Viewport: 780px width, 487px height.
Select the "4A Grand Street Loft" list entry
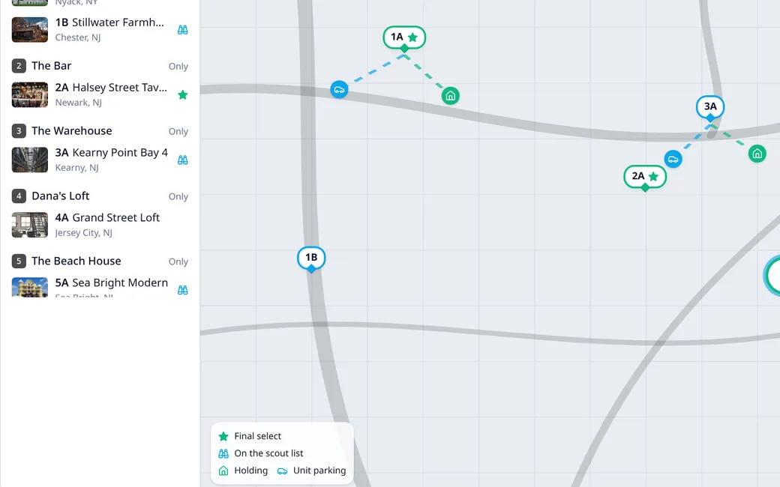[100, 225]
